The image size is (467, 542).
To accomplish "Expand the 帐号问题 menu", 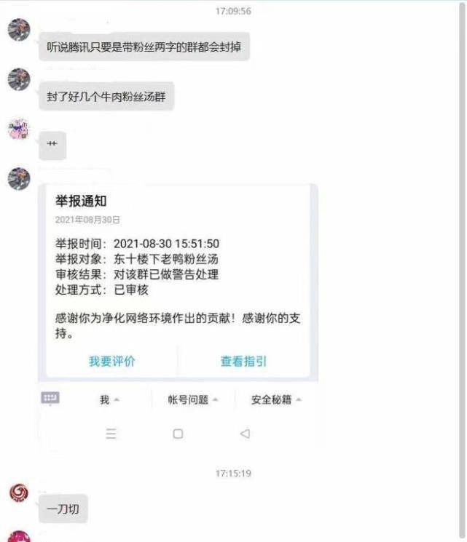I will coord(193,400).
